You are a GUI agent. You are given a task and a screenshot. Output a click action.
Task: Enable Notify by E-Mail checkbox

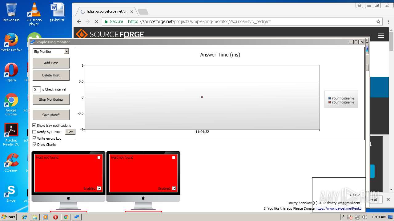[34, 132]
